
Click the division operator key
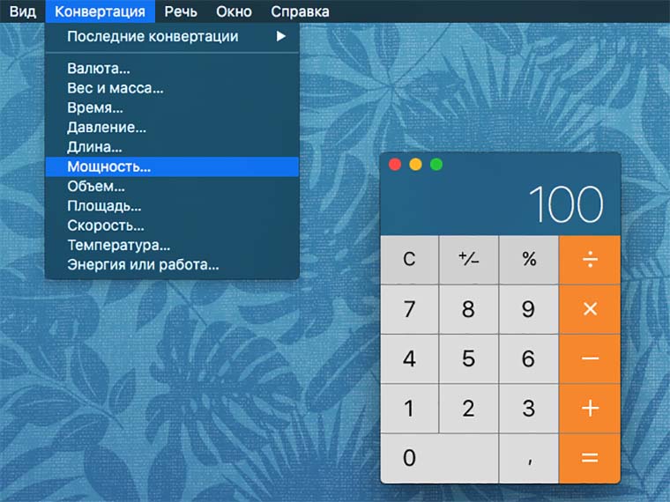[x=590, y=259]
